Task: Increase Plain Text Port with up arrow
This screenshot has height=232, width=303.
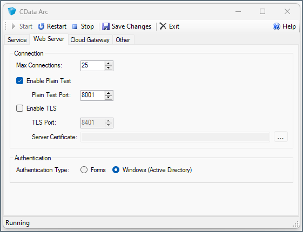Action: [x=109, y=93]
